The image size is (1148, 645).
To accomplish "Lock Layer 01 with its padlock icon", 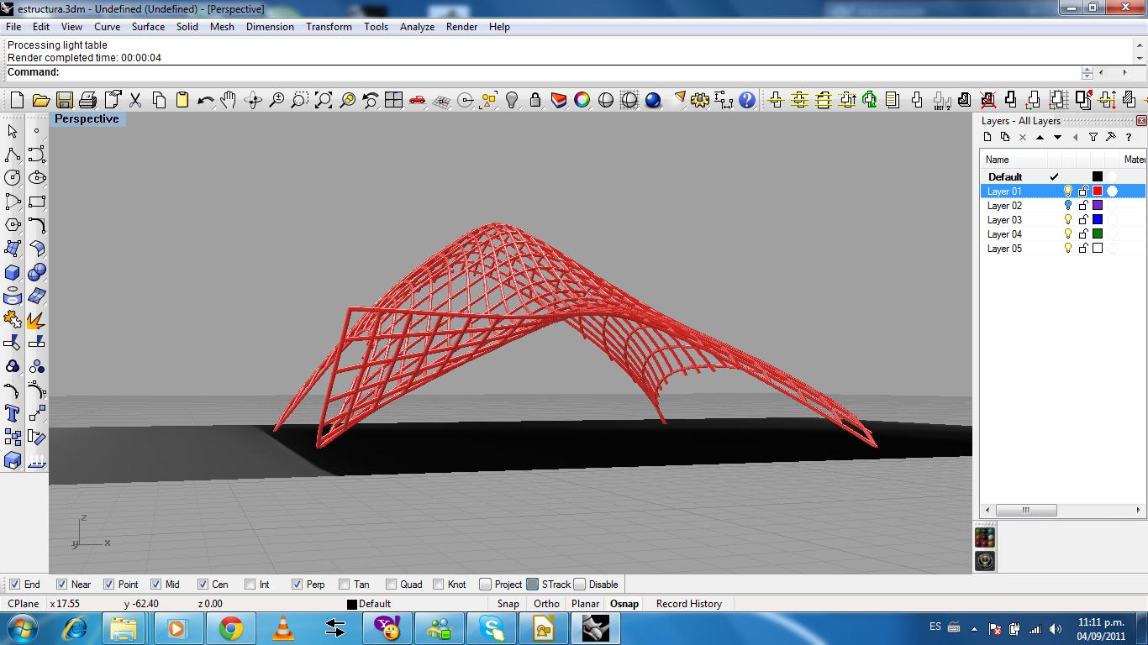I will [x=1083, y=191].
